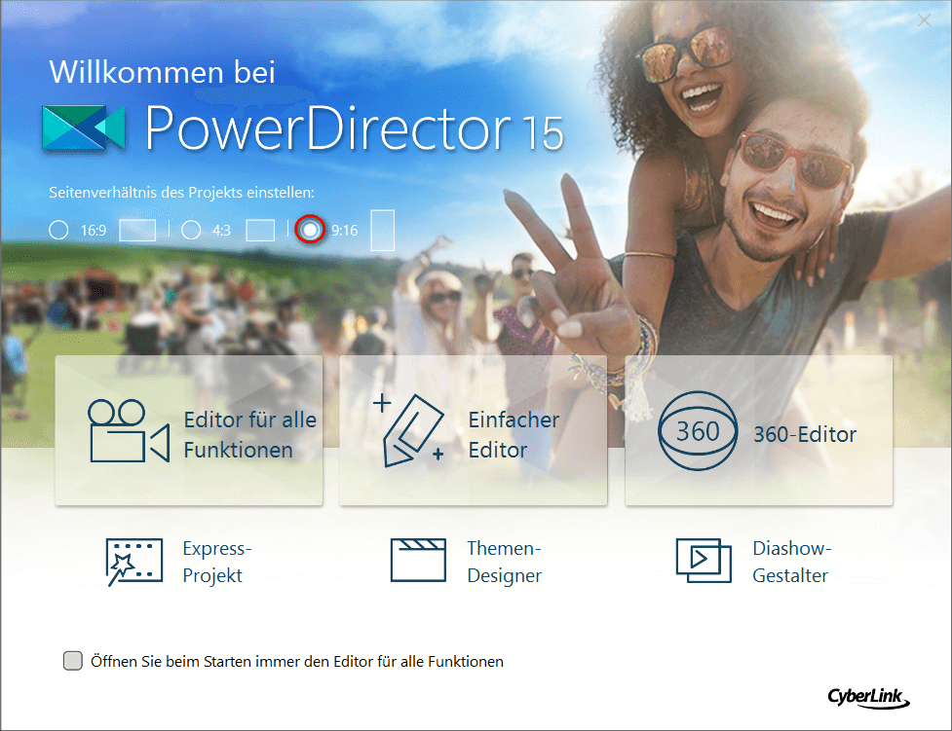Select the 9:16 aspect ratio radio button
952x731 pixels.
(x=310, y=230)
